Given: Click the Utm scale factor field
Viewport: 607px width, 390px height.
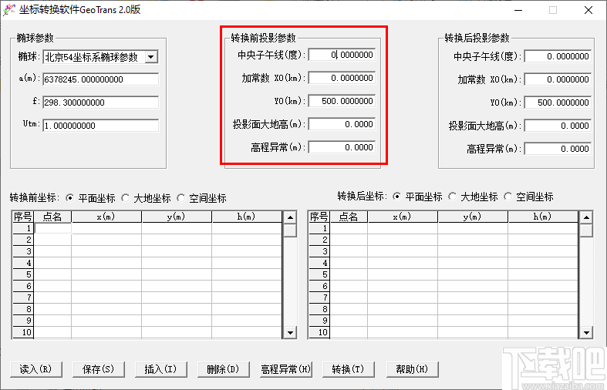Looking at the screenshot, I should tap(100, 126).
